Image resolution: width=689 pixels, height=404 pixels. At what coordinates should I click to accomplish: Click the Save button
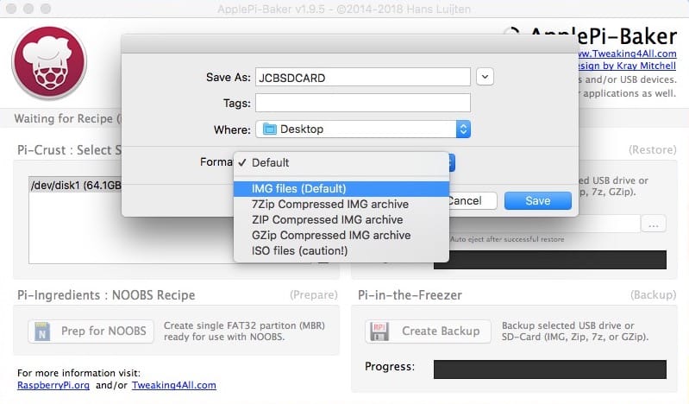tap(538, 200)
